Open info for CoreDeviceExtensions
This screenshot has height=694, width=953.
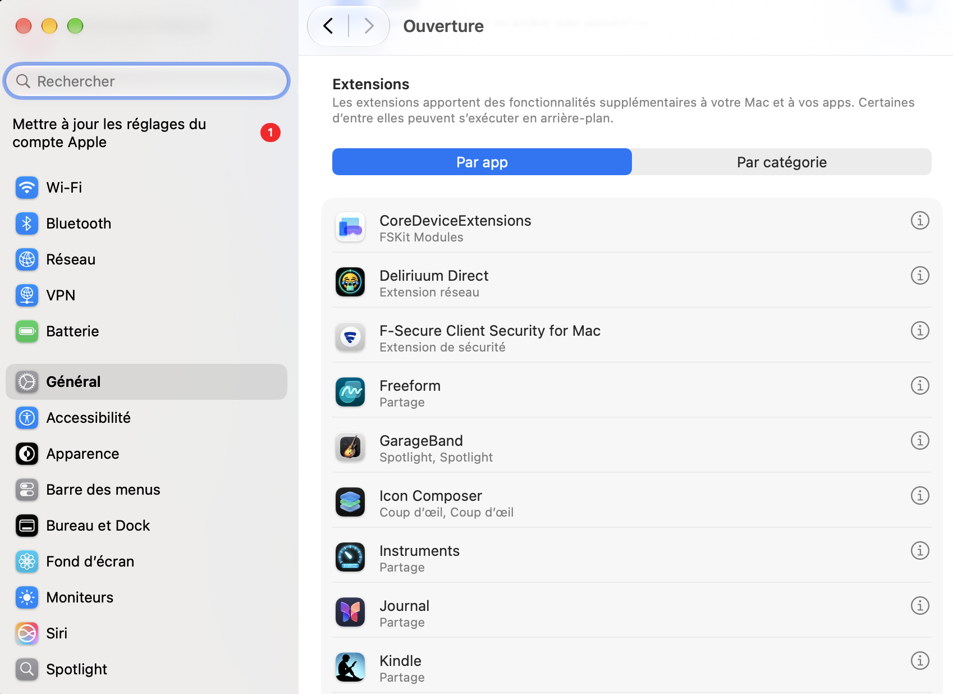pyautogui.click(x=919, y=221)
